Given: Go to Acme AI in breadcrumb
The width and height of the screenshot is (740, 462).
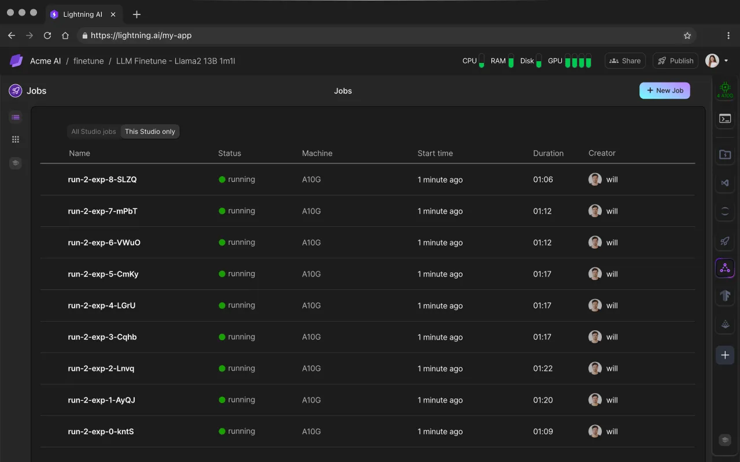Looking at the screenshot, I should tap(45, 61).
